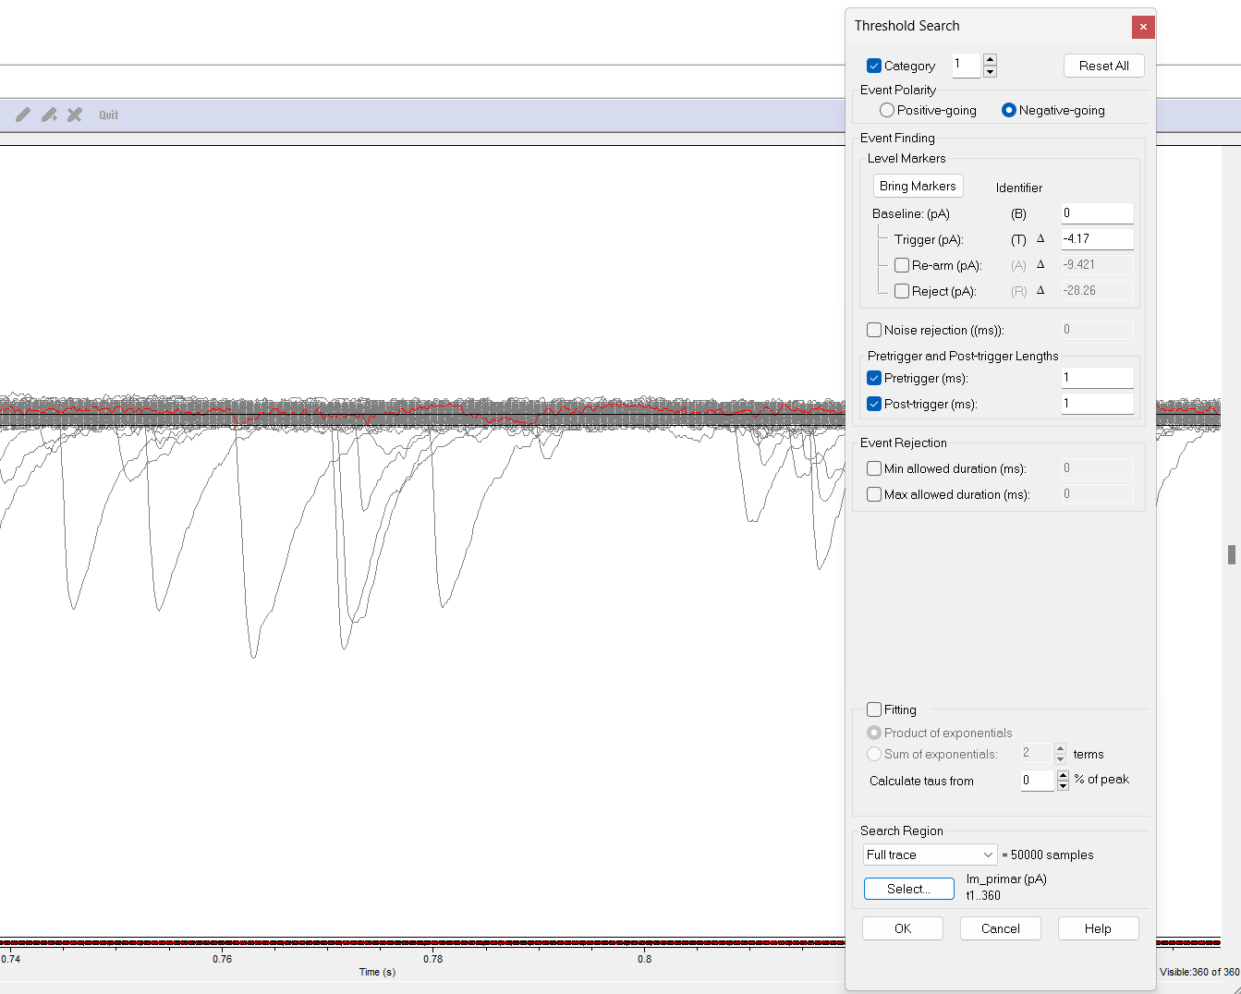Click the Quit toolbar label
1241x994 pixels.
(109, 115)
